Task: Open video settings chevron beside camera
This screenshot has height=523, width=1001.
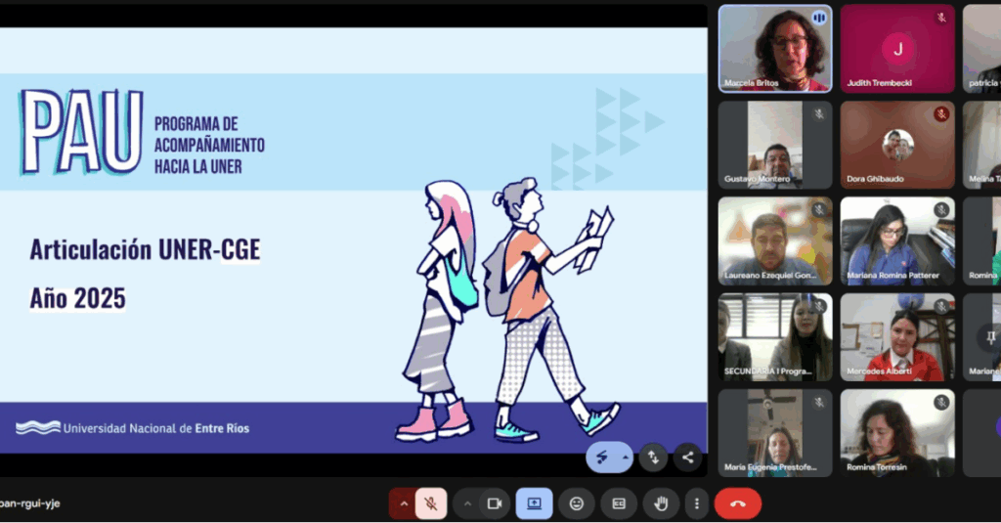Action: click(467, 503)
